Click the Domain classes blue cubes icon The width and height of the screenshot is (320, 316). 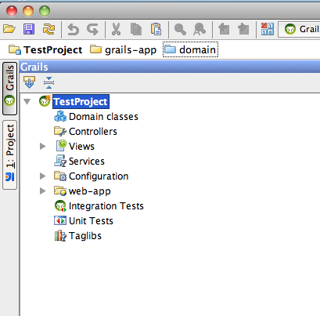point(60,116)
